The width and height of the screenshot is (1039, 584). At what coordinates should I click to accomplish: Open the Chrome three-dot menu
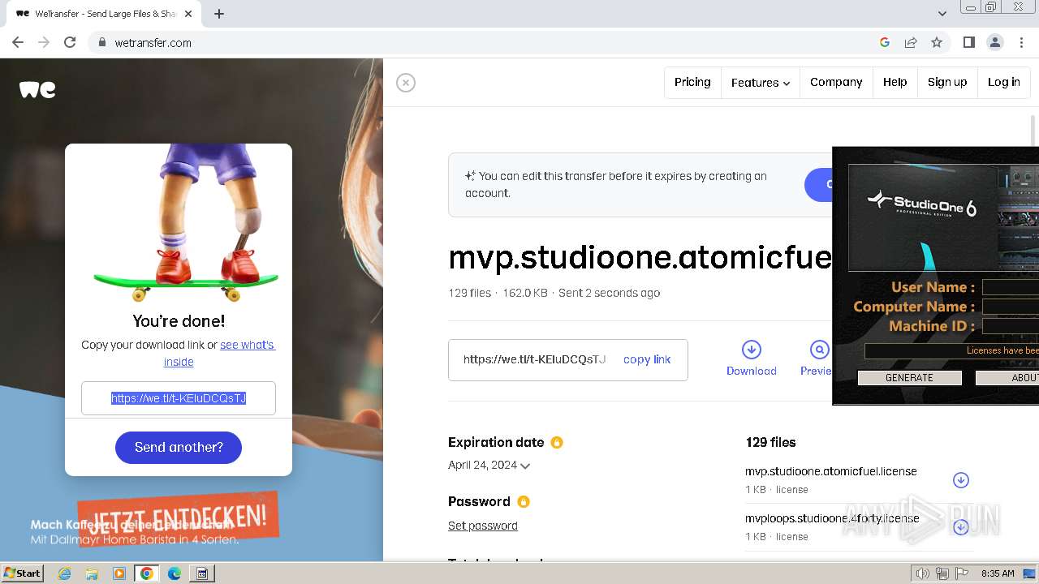pyautogui.click(x=1021, y=42)
